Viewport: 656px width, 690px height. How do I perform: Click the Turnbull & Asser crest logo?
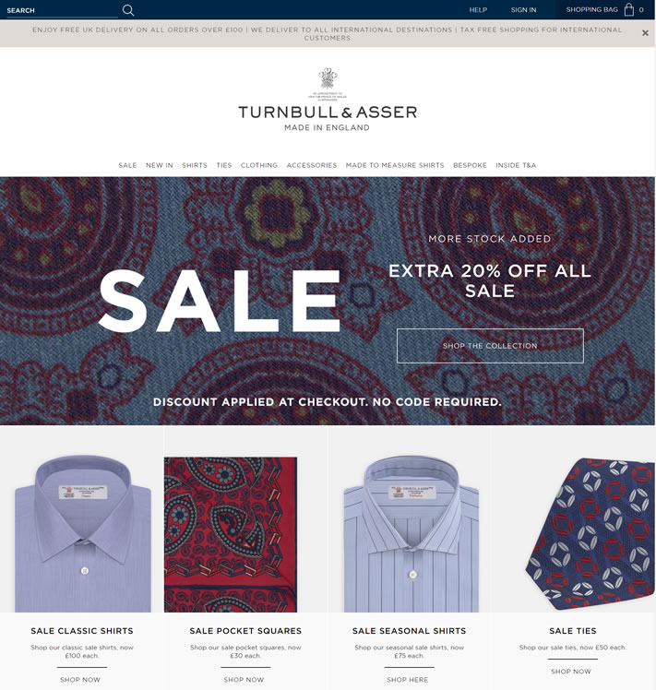tap(328, 78)
